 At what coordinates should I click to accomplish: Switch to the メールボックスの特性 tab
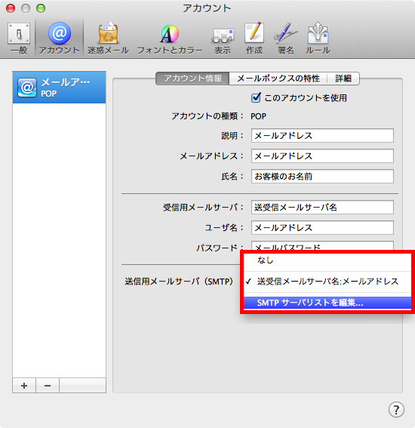[x=278, y=79]
